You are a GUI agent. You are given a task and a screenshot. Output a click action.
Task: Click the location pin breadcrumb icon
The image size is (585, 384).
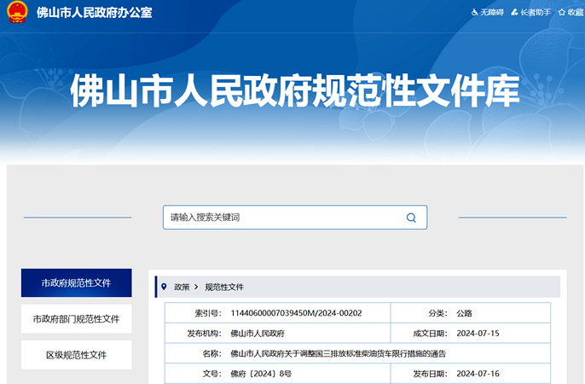(x=164, y=287)
